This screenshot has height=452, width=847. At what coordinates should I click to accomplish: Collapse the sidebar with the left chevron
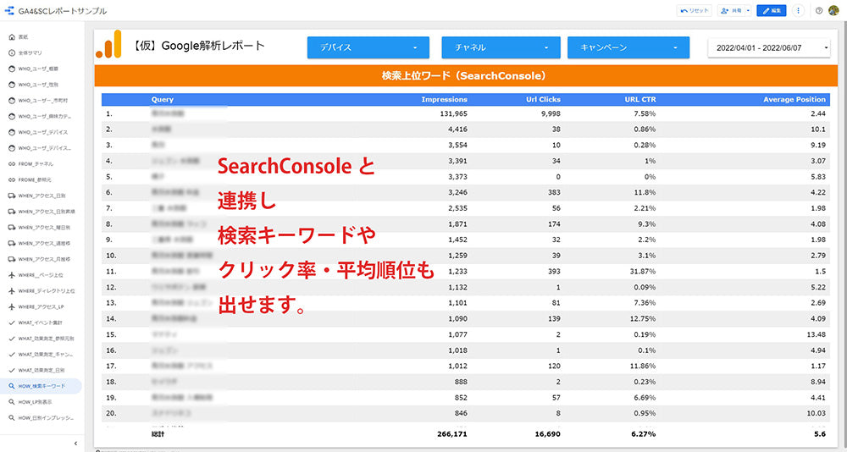75,443
